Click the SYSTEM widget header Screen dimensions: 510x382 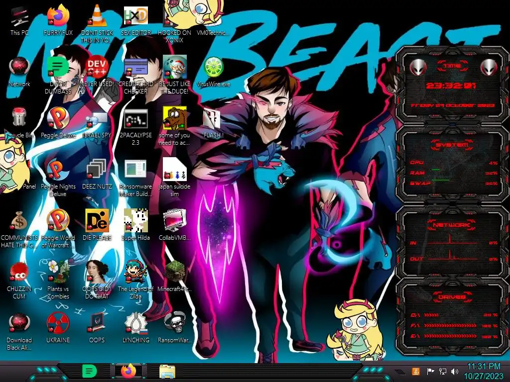(x=452, y=145)
